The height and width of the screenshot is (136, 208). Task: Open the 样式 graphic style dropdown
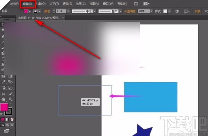click(169, 11)
